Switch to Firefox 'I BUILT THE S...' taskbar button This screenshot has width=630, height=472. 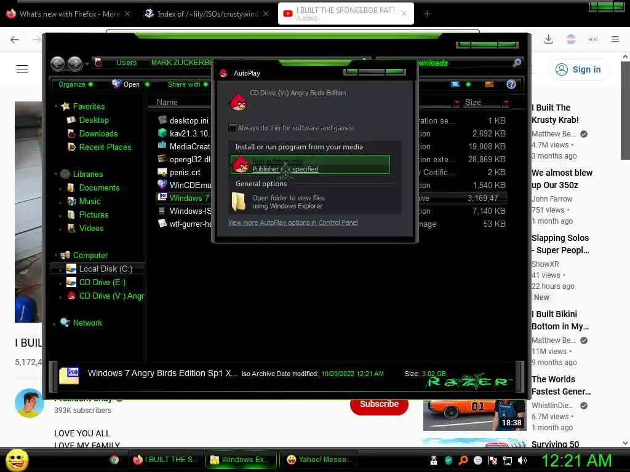pyautogui.click(x=165, y=460)
